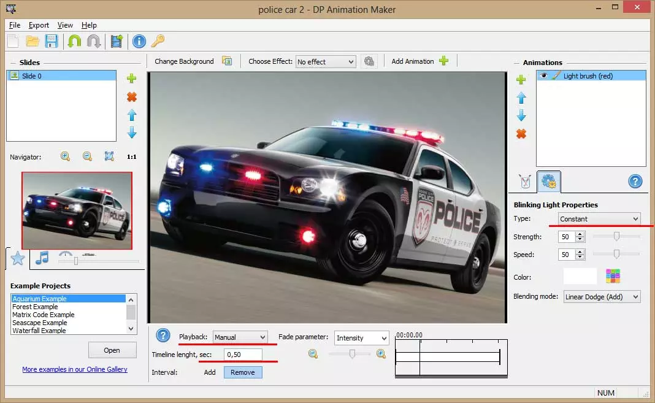
Task: Add a new slide with green plus
Action: click(x=132, y=79)
